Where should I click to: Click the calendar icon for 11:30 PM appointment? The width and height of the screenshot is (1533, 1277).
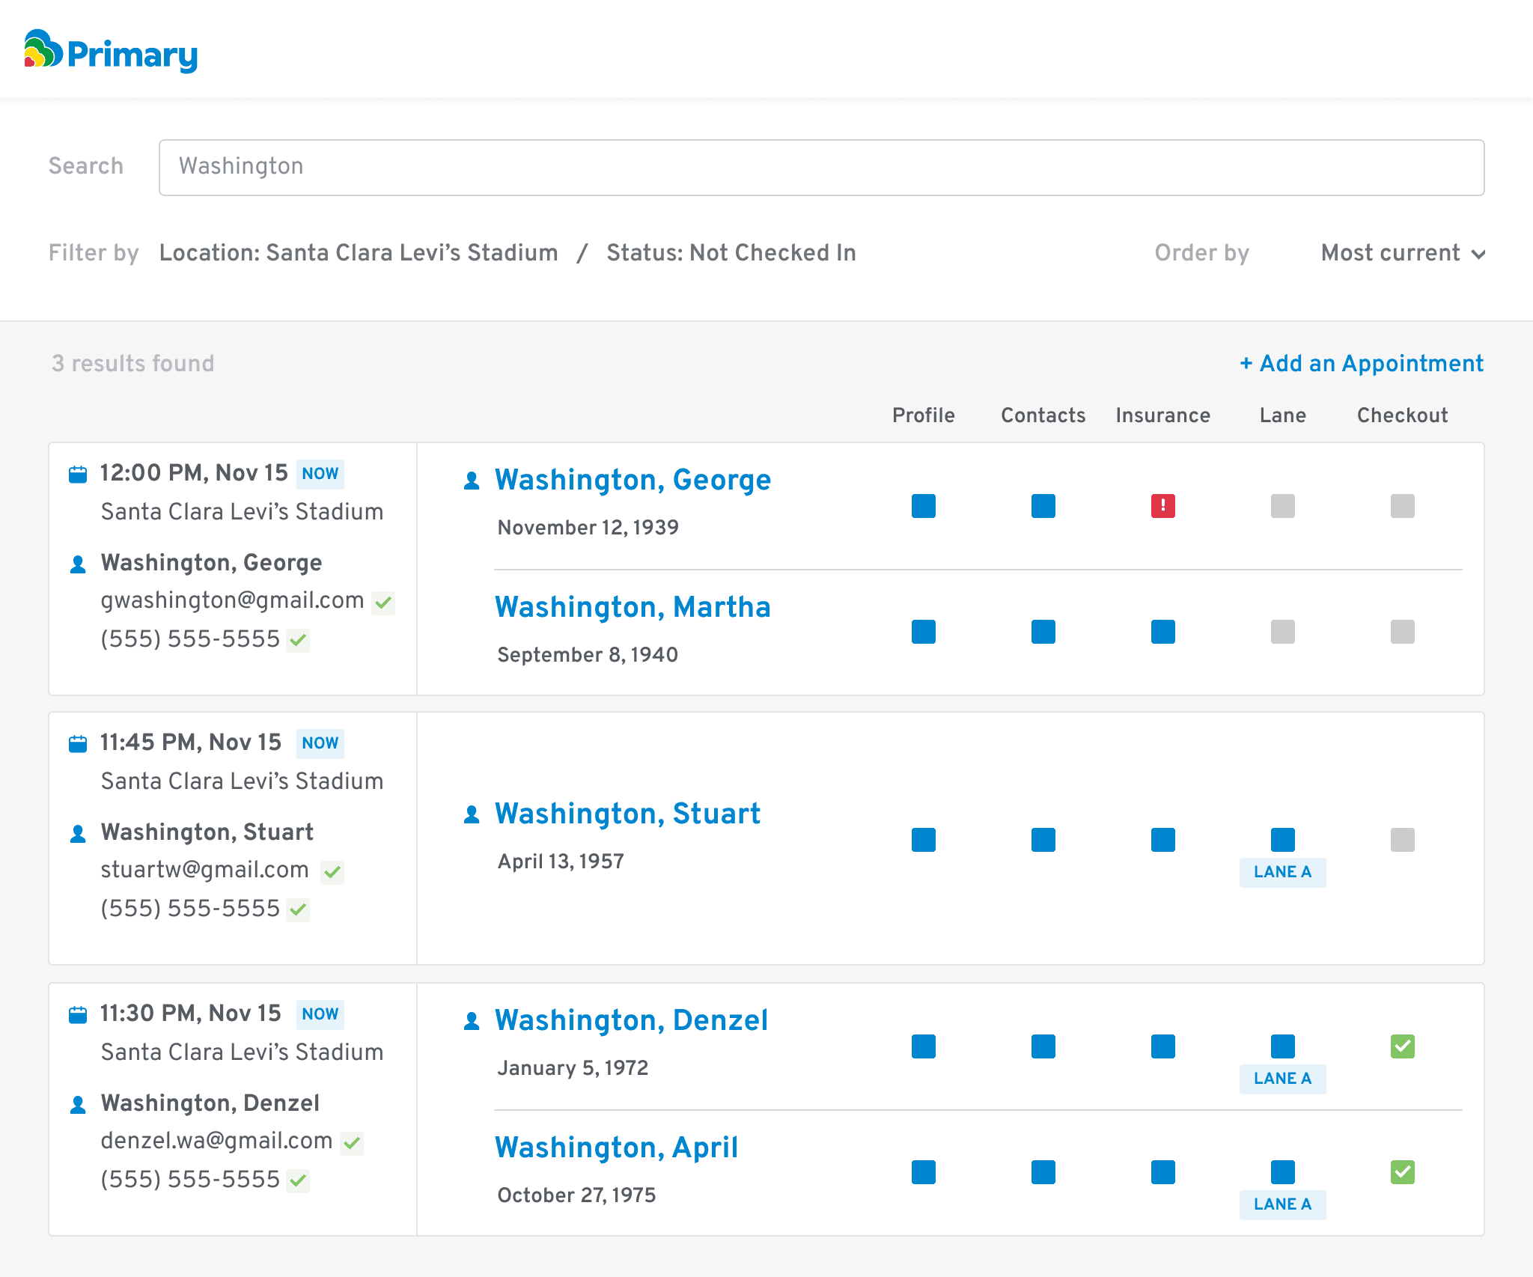point(78,1015)
